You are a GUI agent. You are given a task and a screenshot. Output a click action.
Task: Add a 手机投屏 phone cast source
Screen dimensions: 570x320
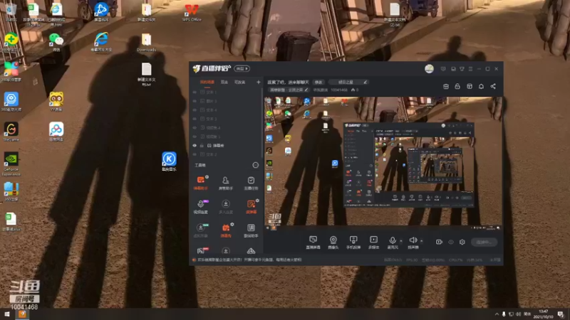click(353, 242)
